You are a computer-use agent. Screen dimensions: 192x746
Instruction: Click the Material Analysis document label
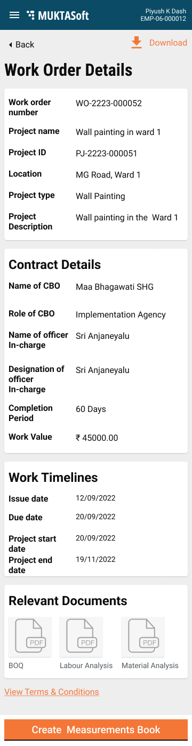click(150, 665)
